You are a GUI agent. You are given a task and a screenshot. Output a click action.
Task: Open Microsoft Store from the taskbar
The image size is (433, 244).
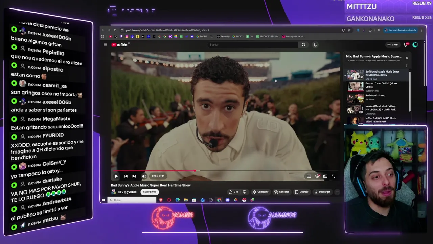tap(194, 200)
